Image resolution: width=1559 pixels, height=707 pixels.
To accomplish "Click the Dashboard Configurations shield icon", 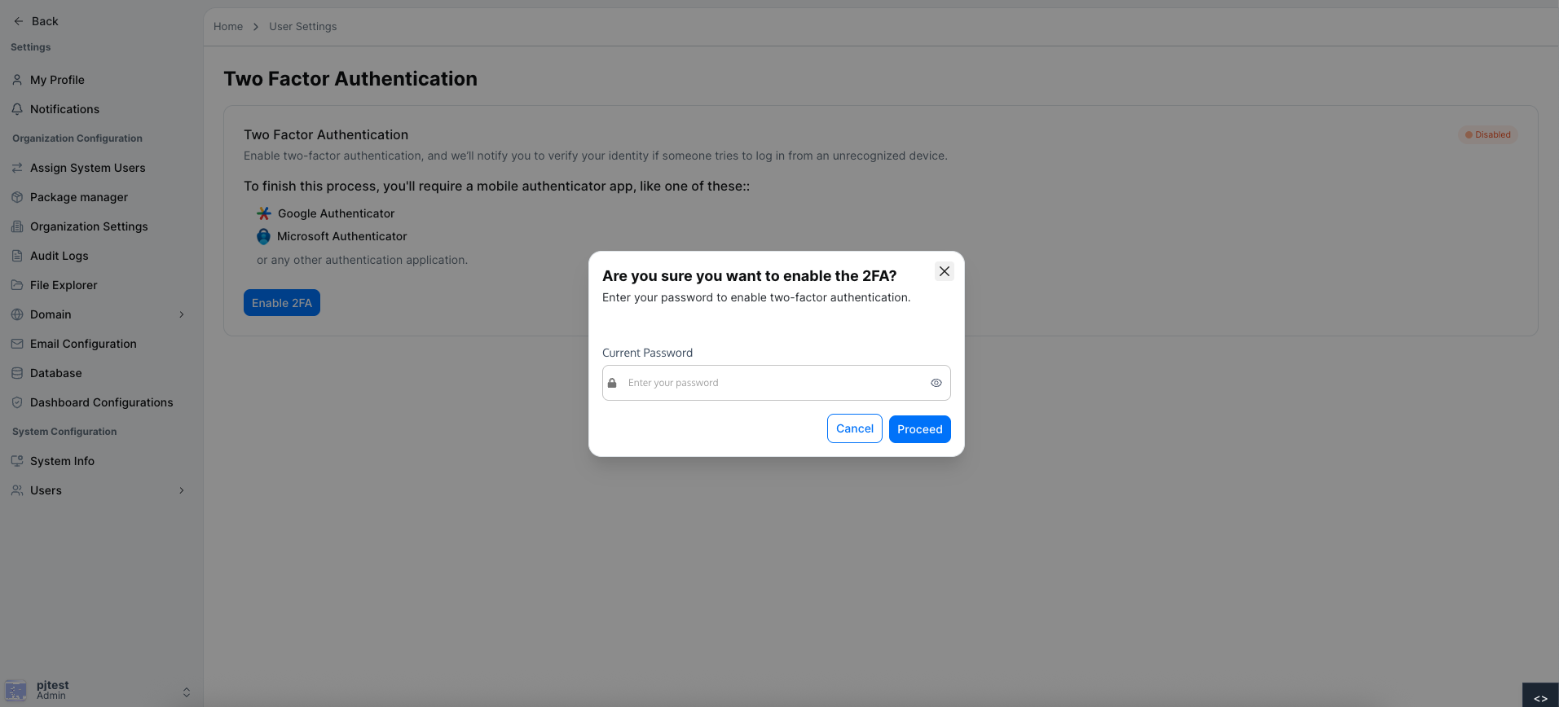I will [17, 402].
